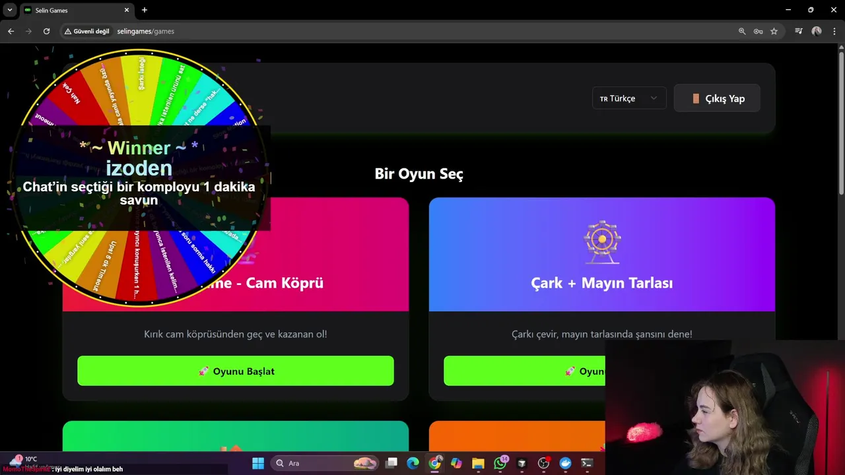The width and height of the screenshot is (845, 475).
Task: Click the Çıkış Yap logout button
Action: (x=717, y=98)
